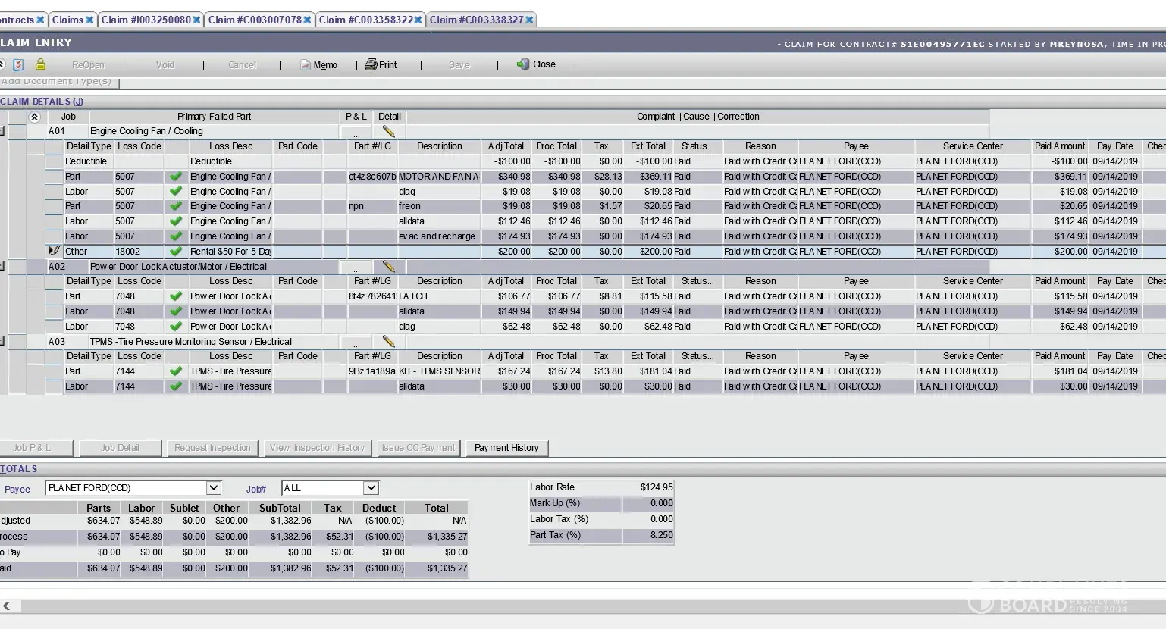This screenshot has height=629, width=1166.
Task: Open the Payee dropdown showing PLANET FORD
Action: click(214, 488)
